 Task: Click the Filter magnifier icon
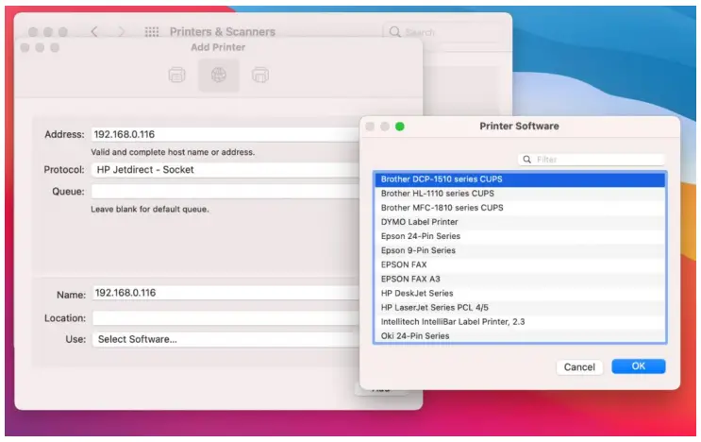(527, 160)
